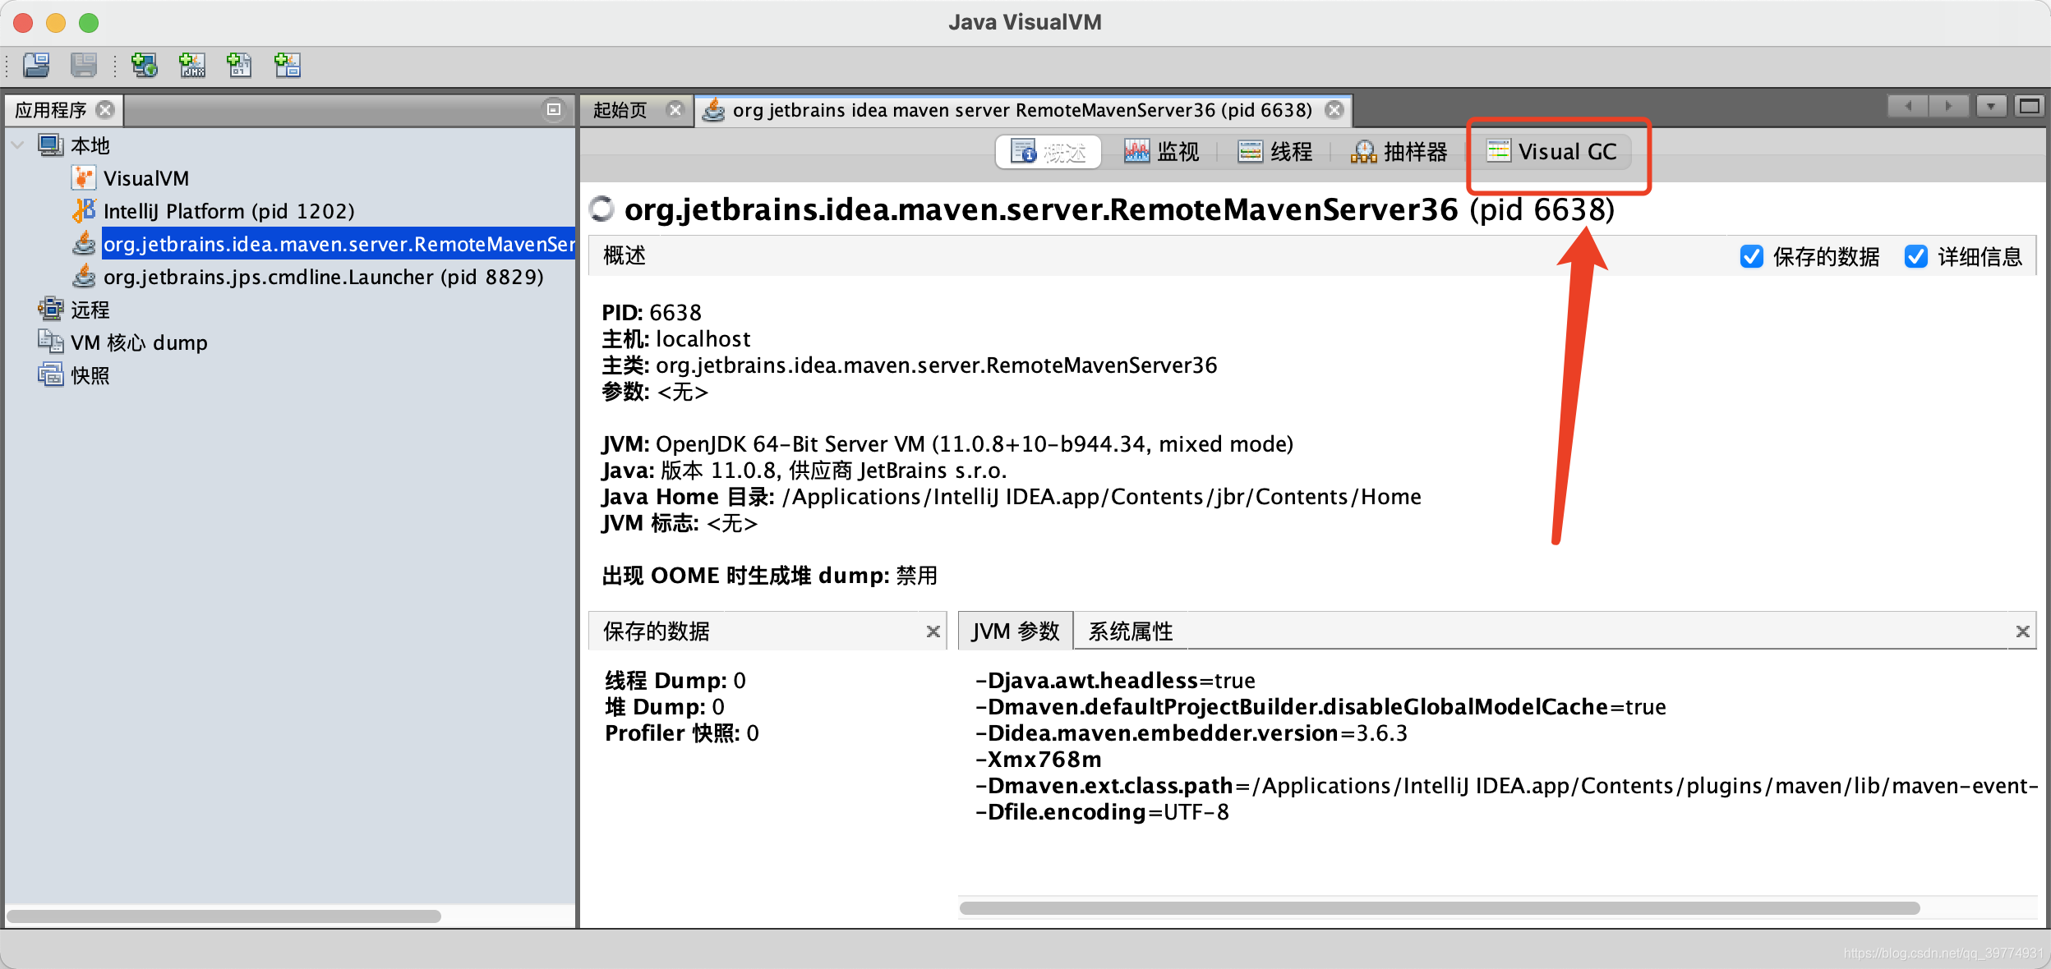Select org.jetbrains.jps.cmdline.Launcher process
This screenshot has width=2051, height=969.
pos(323,277)
